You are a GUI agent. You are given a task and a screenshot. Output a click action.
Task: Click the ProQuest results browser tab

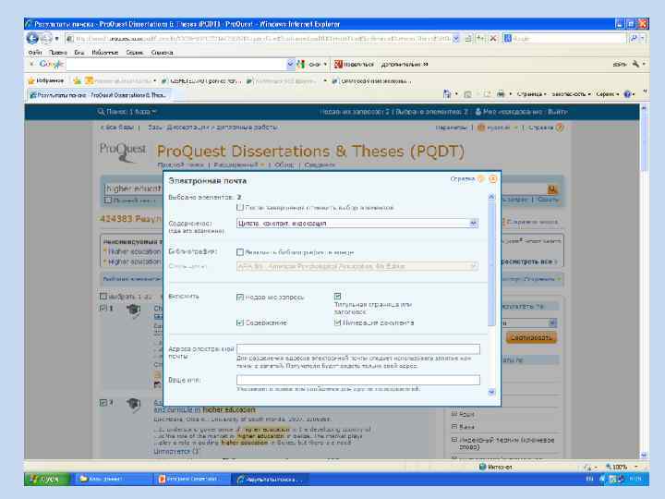point(99,95)
